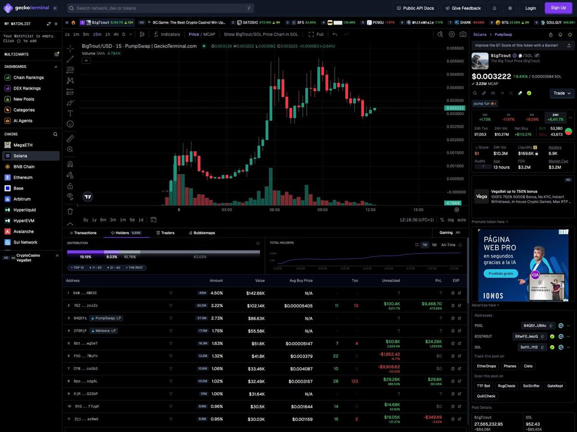The width and height of the screenshot is (577, 432).
Task: Switch to the Bubblemaps tab
Action: 202,233
